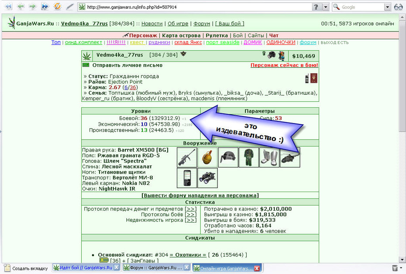Click the склад Янкс shortcut link
The height and width of the screenshot is (274, 406).
pos(188,42)
